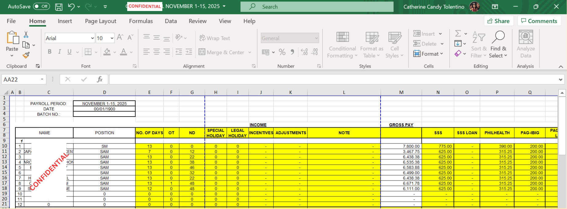
Task: Click the Save icon in title bar
Action: [x=59, y=7]
